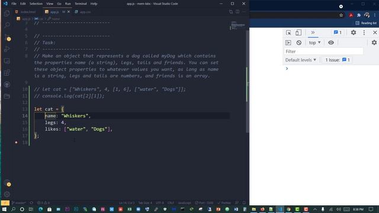Open the Chrome extensions puzzle icon

(x=359, y=15)
